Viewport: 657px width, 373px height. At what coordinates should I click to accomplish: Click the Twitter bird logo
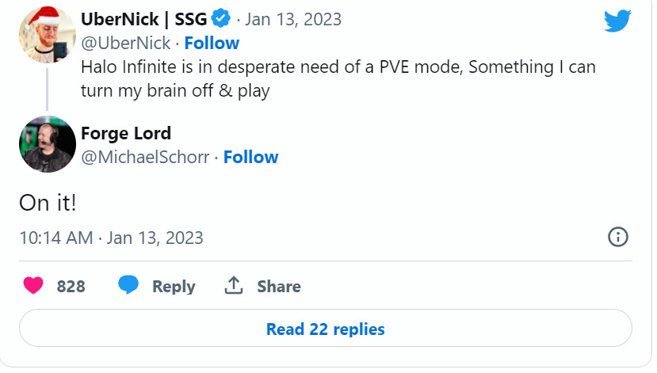[x=617, y=21]
